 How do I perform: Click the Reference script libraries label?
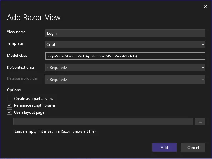35,105
